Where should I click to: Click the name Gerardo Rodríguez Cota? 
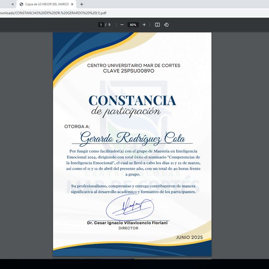[132, 138]
